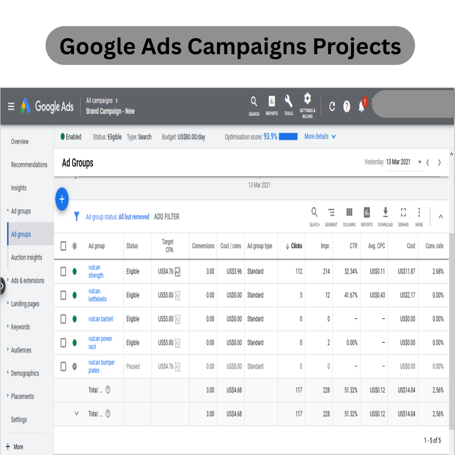Click the optimisation score progress bar

[288, 137]
